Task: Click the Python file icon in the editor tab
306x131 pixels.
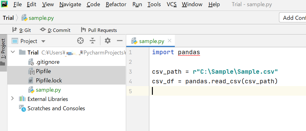Action: [x=134, y=41]
